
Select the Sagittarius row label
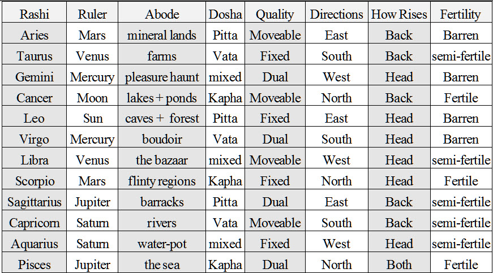coord(34,202)
